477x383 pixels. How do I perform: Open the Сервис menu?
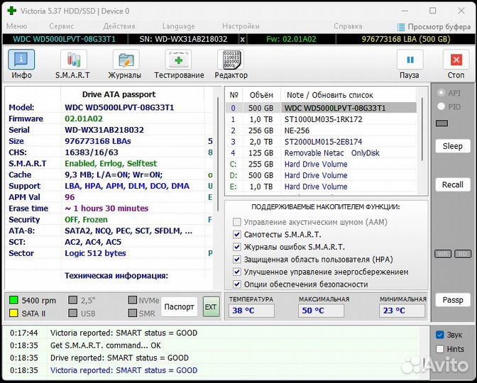click(62, 26)
